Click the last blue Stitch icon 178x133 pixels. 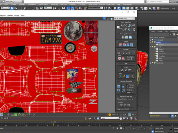tap(132, 45)
